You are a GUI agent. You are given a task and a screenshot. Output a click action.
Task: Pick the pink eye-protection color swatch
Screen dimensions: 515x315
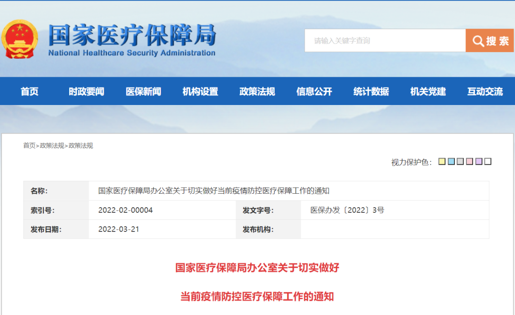coord(470,162)
